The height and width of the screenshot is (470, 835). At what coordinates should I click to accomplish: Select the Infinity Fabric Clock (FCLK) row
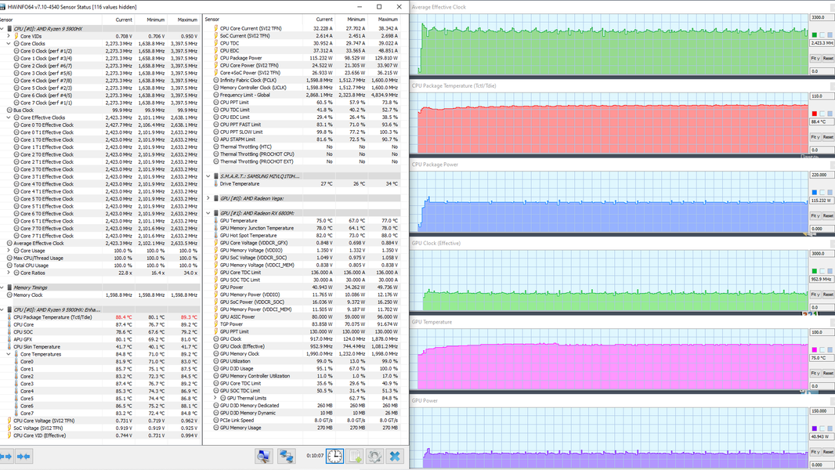point(302,81)
